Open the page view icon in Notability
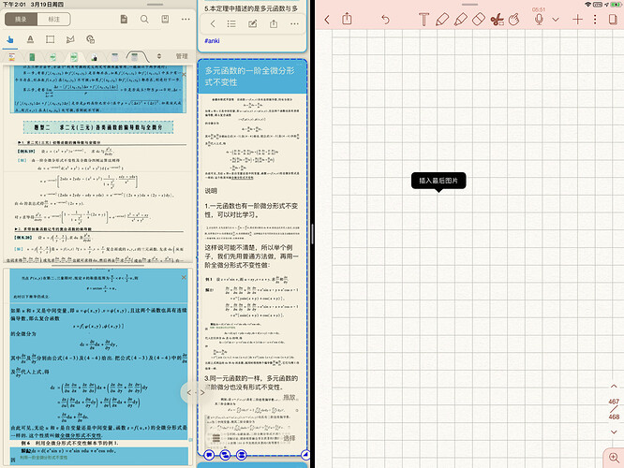Image resolution: width=624 pixels, height=468 pixels. 613,20
